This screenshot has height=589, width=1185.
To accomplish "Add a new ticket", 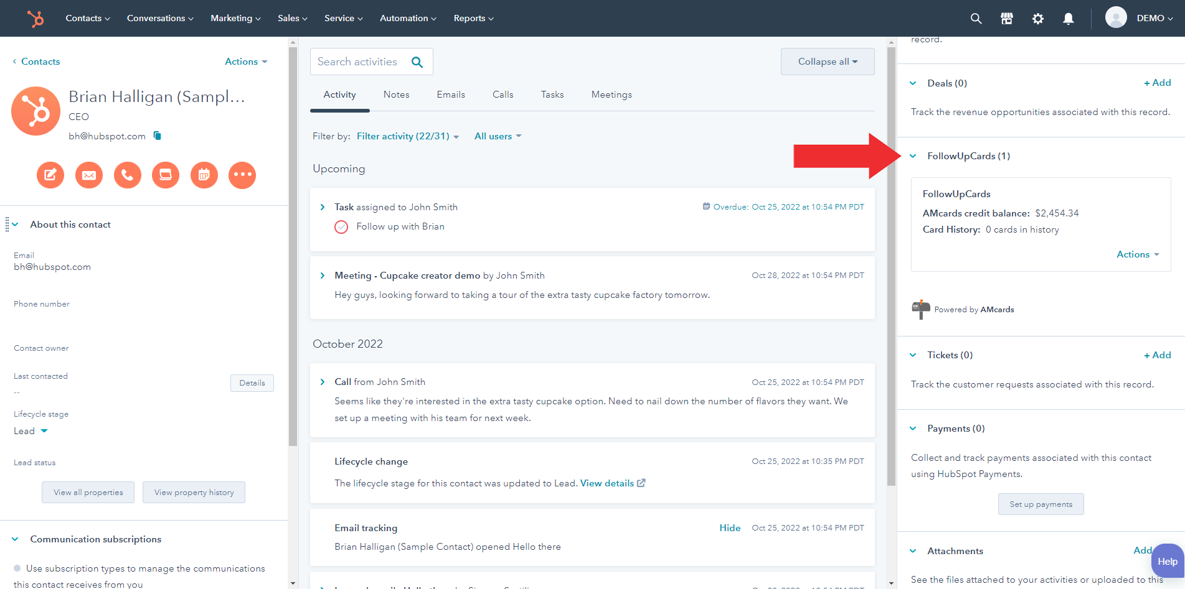I will click(x=1157, y=355).
